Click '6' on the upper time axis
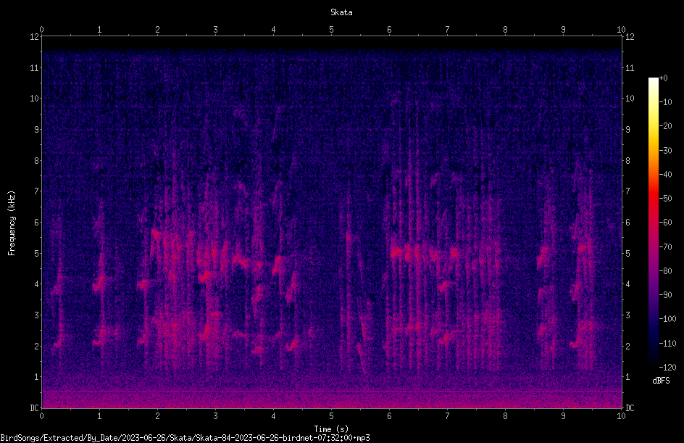 click(x=390, y=30)
